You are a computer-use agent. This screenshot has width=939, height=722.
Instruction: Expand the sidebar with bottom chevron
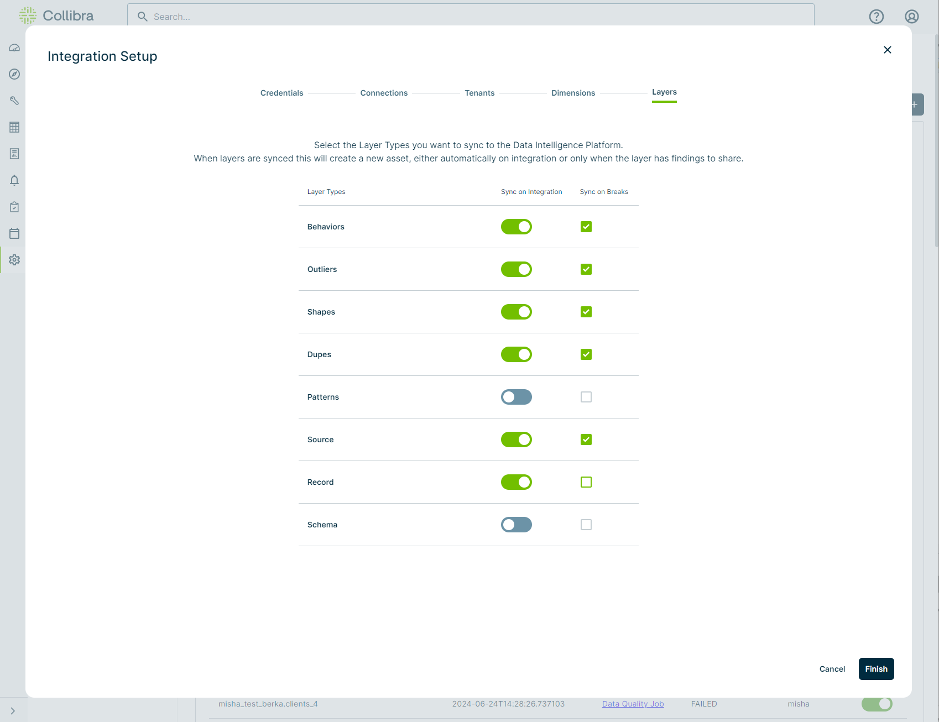[13, 711]
